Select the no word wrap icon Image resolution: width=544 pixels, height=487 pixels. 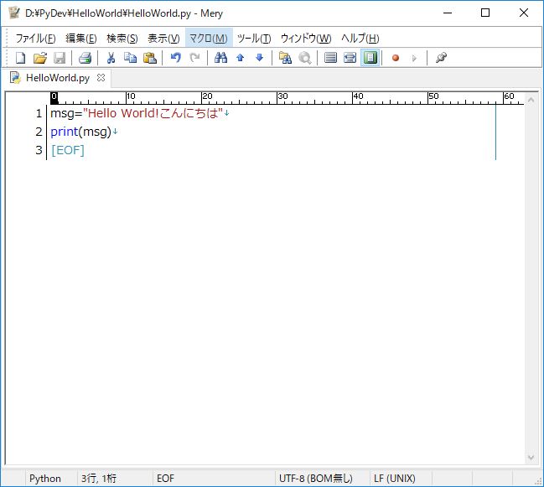330,58
